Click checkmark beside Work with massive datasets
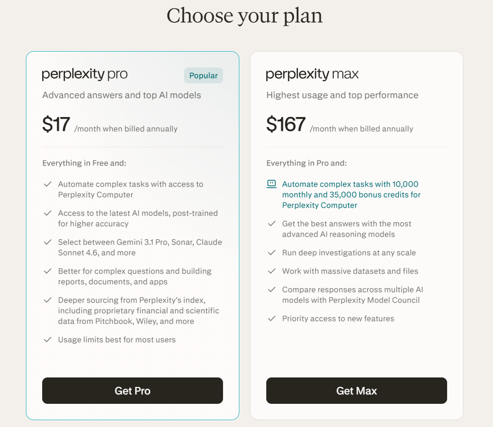The height and width of the screenshot is (427, 493). (272, 271)
